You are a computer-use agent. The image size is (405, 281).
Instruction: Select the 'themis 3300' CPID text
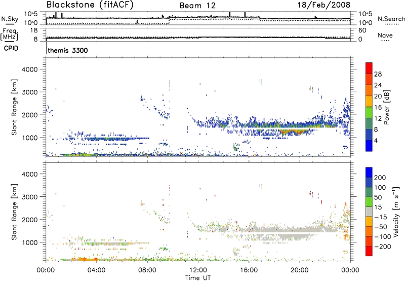(68, 50)
